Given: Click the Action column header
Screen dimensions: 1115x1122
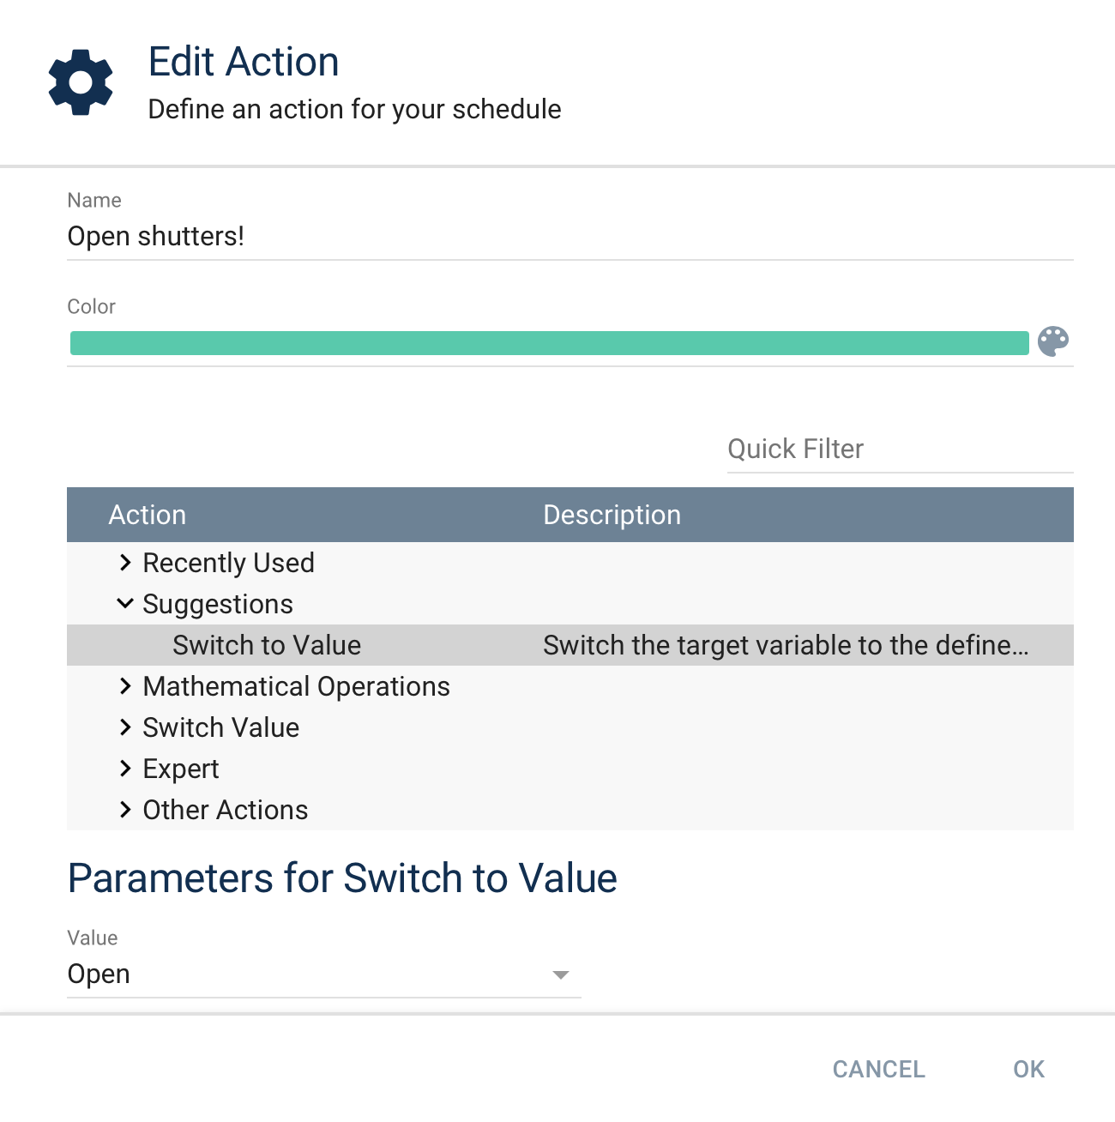Looking at the screenshot, I should point(148,515).
